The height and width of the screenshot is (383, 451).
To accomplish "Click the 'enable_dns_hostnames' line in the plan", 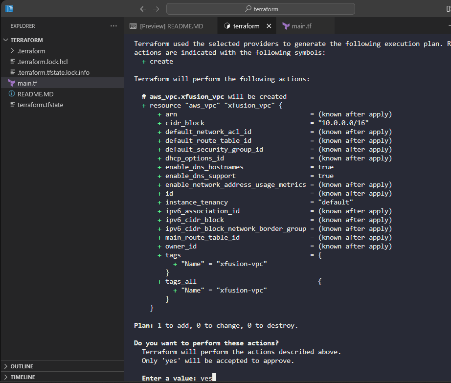I will point(246,167).
